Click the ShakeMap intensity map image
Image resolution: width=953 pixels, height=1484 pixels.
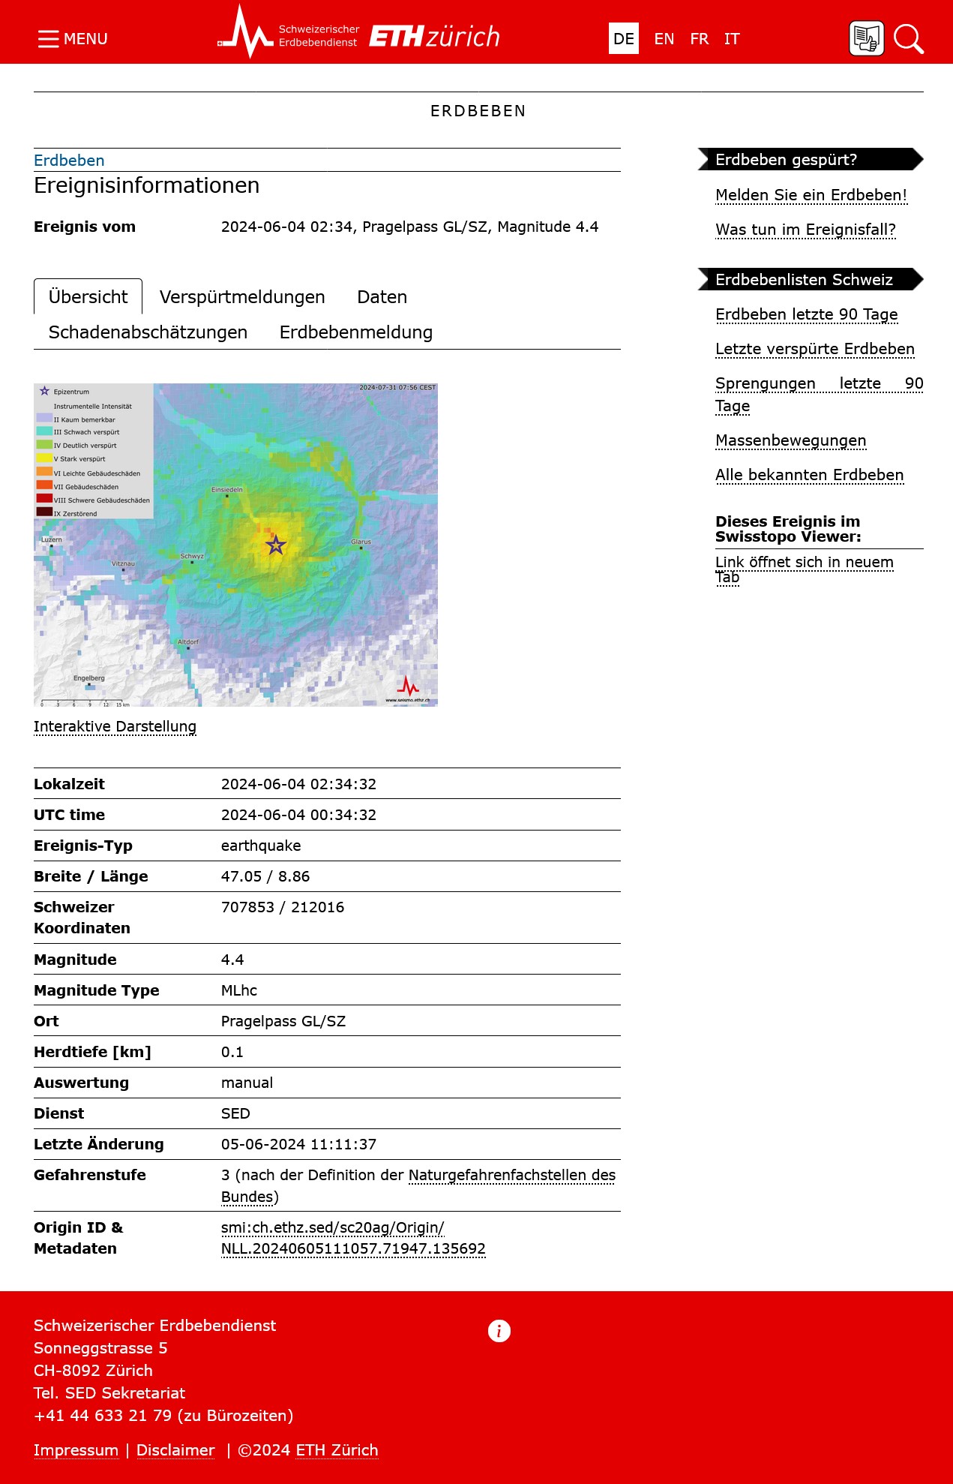[235, 545]
